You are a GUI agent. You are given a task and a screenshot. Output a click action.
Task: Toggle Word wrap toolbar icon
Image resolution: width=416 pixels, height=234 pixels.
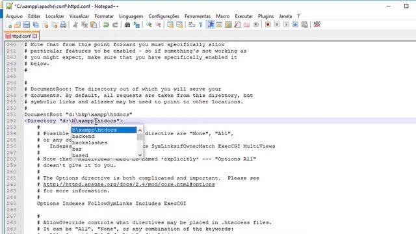pos(192,25)
